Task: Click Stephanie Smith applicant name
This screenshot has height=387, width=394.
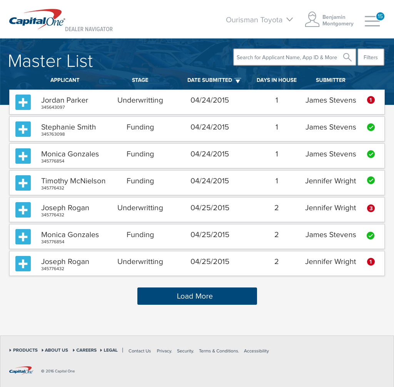Action: tap(68, 127)
